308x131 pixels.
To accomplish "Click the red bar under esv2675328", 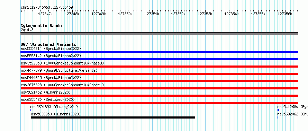I will pos(160,88).
